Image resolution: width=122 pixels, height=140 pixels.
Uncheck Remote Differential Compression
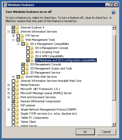(14, 101)
